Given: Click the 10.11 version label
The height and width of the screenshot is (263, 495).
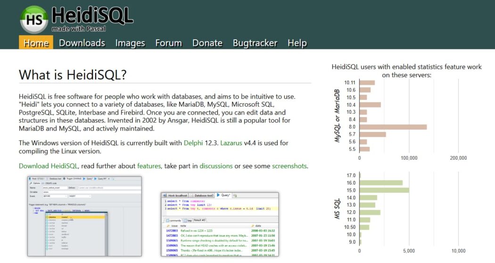Looking at the screenshot, I should (x=349, y=82).
